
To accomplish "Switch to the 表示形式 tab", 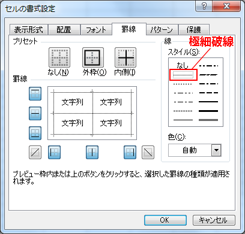I will coord(29,30).
